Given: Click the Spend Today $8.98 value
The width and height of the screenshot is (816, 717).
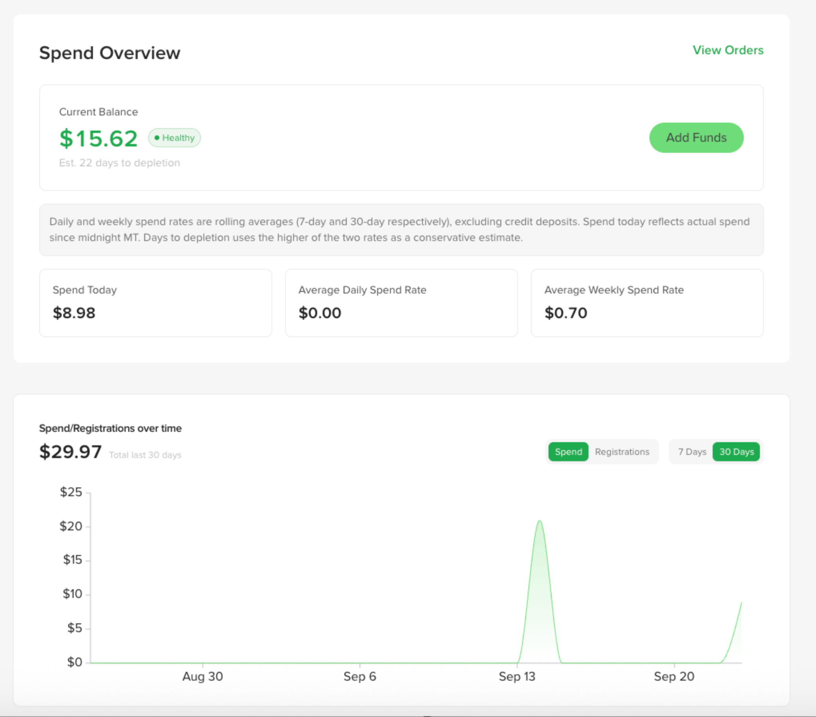Looking at the screenshot, I should (x=74, y=313).
